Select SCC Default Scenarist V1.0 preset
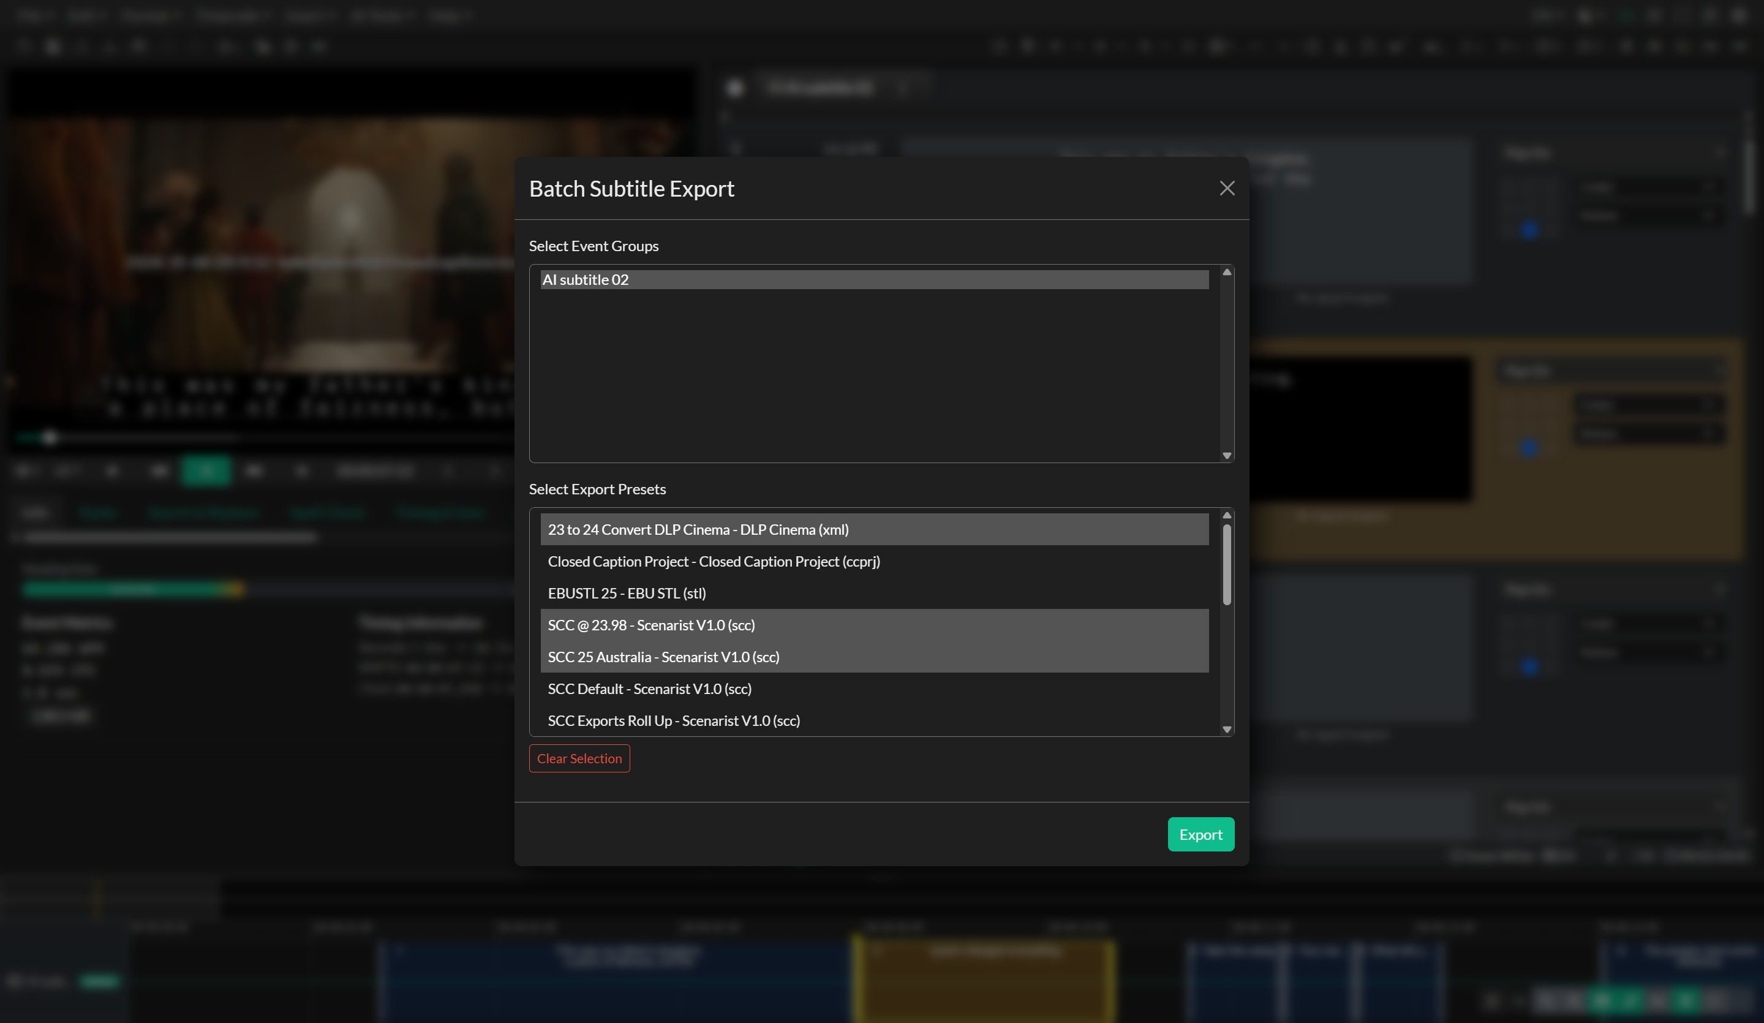This screenshot has height=1023, width=1764. 874,689
